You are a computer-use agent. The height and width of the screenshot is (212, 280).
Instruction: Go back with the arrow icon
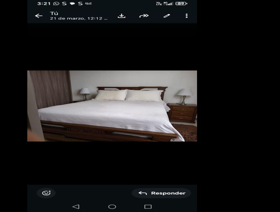[x=38, y=16]
